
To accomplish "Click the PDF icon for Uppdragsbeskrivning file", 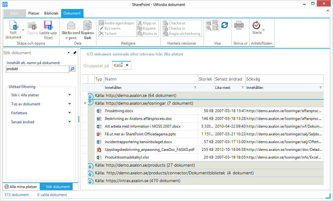I will tap(99, 150).
